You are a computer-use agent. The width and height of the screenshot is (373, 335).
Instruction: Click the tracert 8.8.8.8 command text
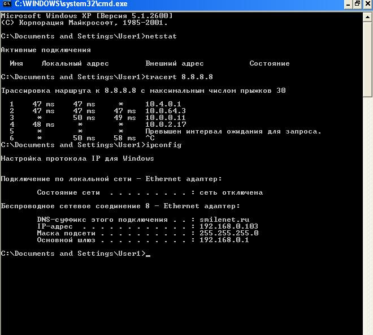click(x=179, y=77)
